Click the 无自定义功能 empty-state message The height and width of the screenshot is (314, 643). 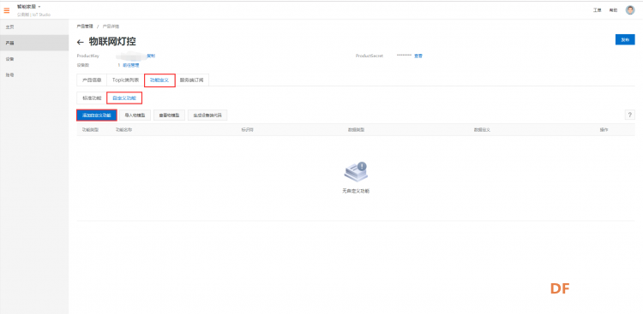click(356, 191)
